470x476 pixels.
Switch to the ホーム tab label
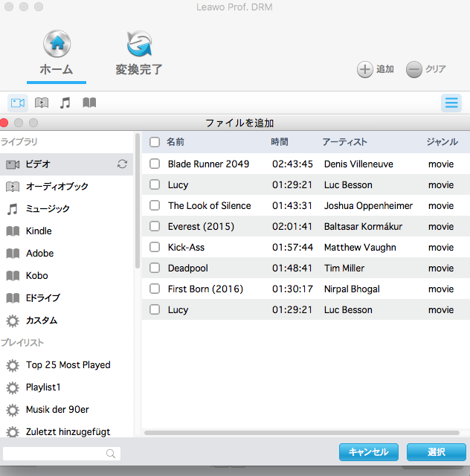coord(57,69)
